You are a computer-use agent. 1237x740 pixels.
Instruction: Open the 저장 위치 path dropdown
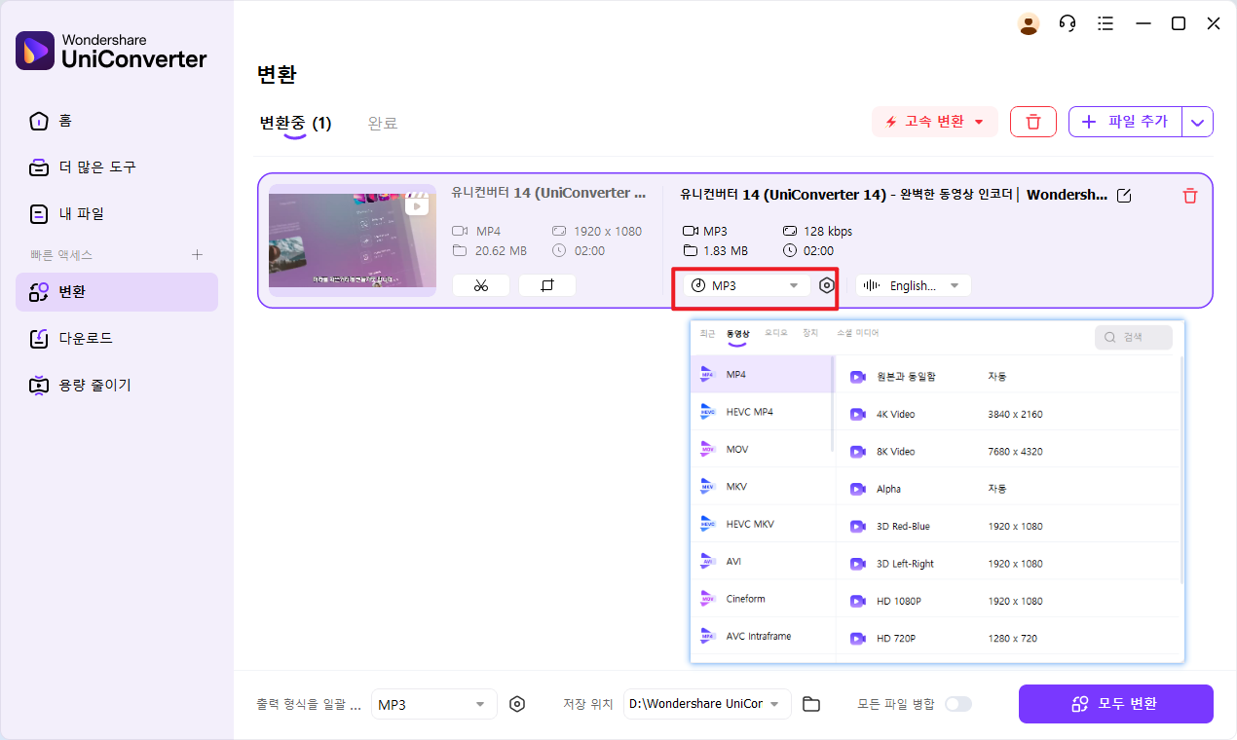(x=707, y=704)
